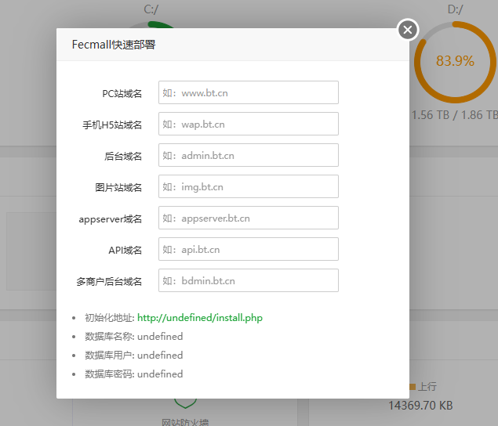The image size is (498, 426).
Task: Select the 后台域名 input field
Action: pos(249,155)
